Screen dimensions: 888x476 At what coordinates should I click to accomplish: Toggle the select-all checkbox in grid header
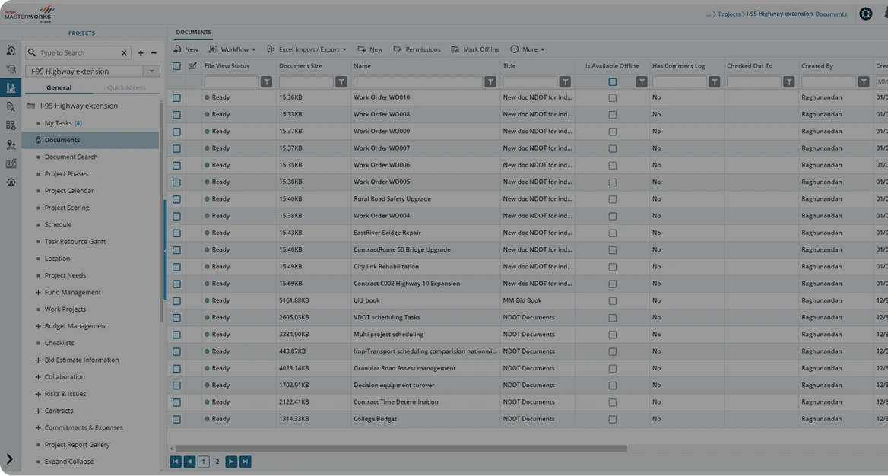coord(176,66)
